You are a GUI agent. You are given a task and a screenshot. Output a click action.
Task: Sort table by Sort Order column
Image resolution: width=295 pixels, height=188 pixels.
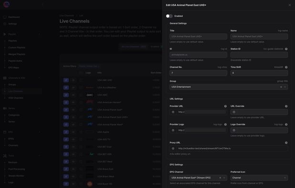156,73
